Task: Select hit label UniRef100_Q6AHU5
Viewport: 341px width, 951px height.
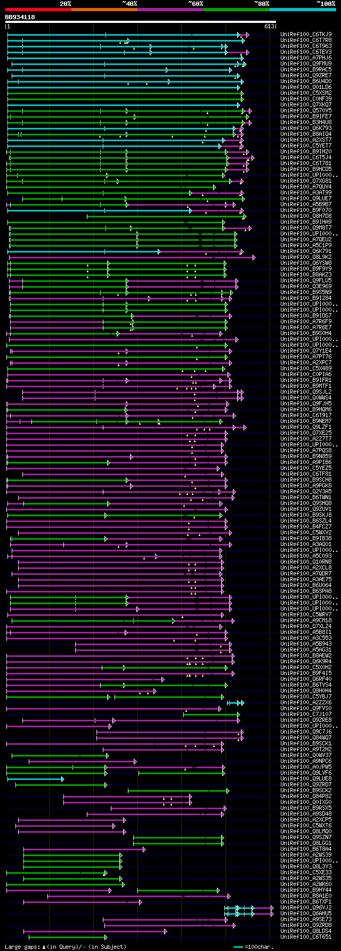Action: (306, 913)
